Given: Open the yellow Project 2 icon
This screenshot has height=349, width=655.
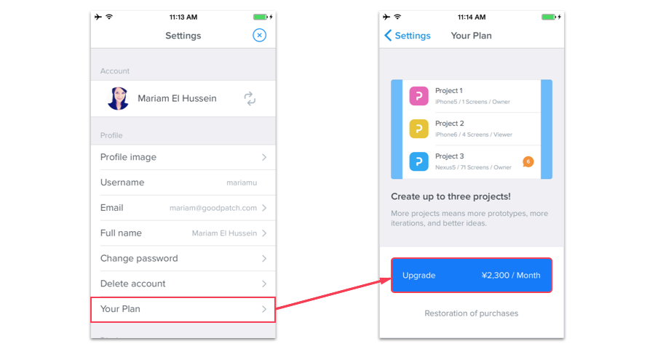Looking at the screenshot, I should pyautogui.click(x=418, y=129).
